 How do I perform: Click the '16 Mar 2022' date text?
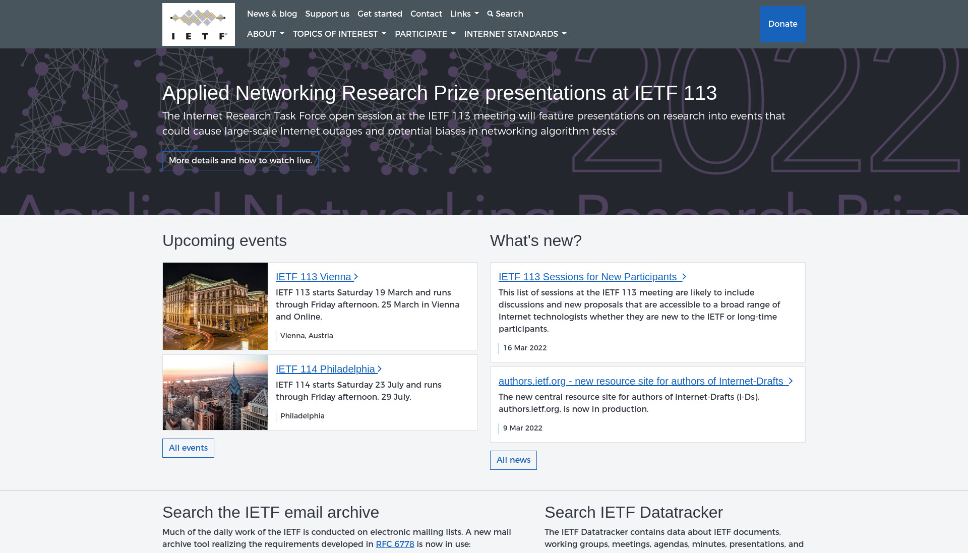(525, 348)
